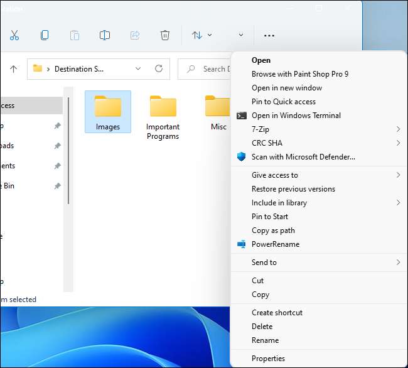Click the Cut scissors icon in toolbar

(x=14, y=35)
